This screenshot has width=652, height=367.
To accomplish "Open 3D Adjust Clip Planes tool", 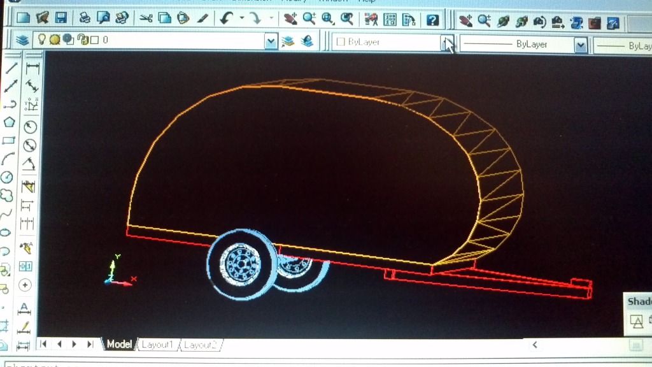I will (576, 22).
